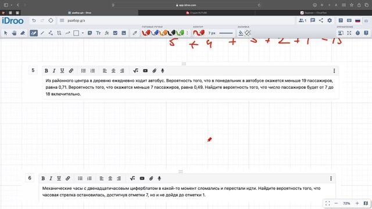Image resolution: width=372 pixels, height=209 pixels.
Task: Open the timer tool
Action: pyautogui.click(x=358, y=33)
